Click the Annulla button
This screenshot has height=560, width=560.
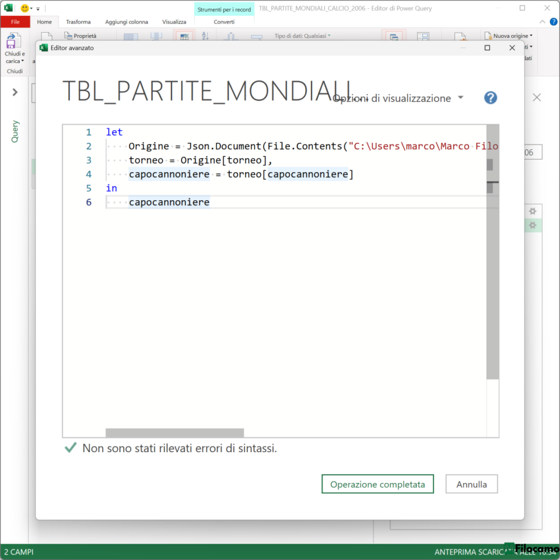click(471, 484)
